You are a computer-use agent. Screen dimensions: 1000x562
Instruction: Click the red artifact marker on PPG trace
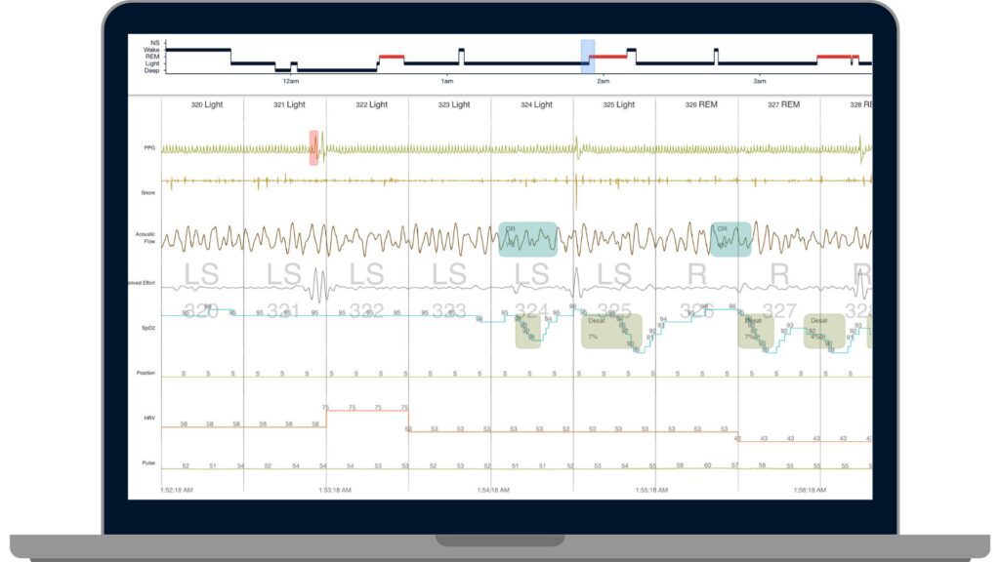coord(313,147)
